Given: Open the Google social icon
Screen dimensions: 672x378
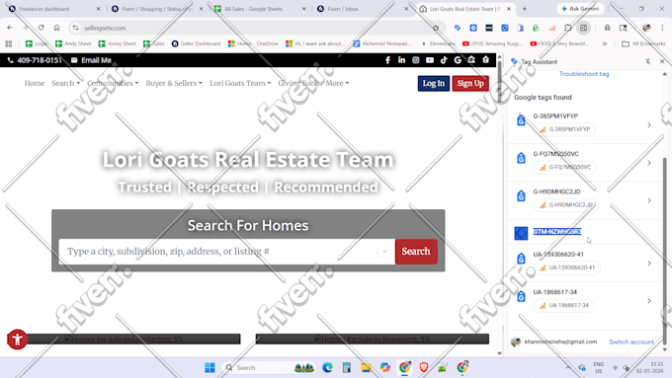Looking at the screenshot, I should click(x=458, y=60).
